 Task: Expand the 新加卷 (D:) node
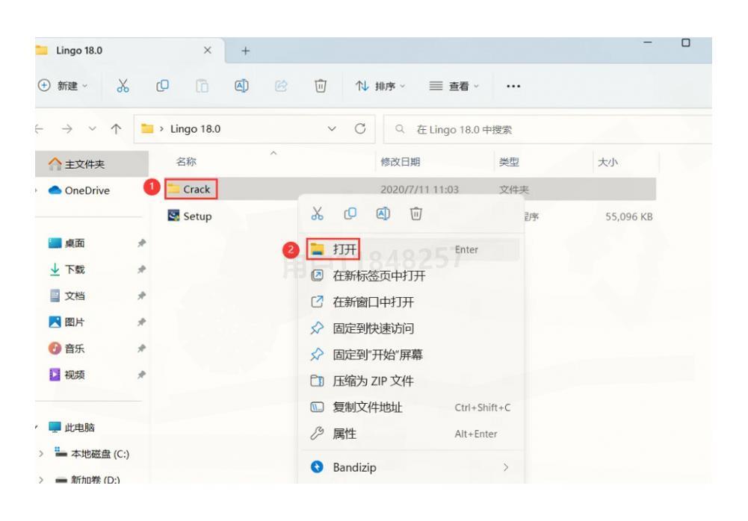tap(41, 479)
